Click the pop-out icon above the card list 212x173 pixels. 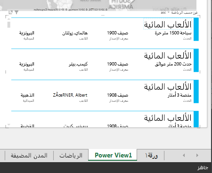tap(11, 12)
